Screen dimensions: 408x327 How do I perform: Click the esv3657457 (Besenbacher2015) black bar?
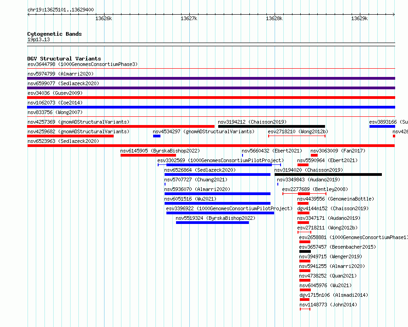[305, 251]
